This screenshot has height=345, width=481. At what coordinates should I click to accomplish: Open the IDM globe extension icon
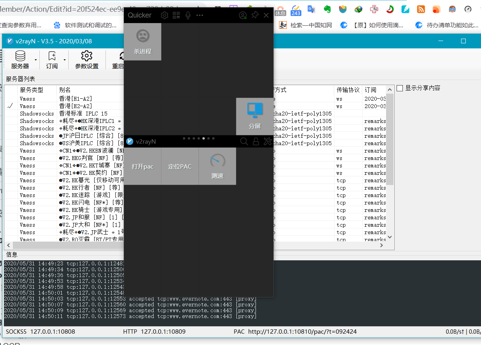click(x=358, y=9)
